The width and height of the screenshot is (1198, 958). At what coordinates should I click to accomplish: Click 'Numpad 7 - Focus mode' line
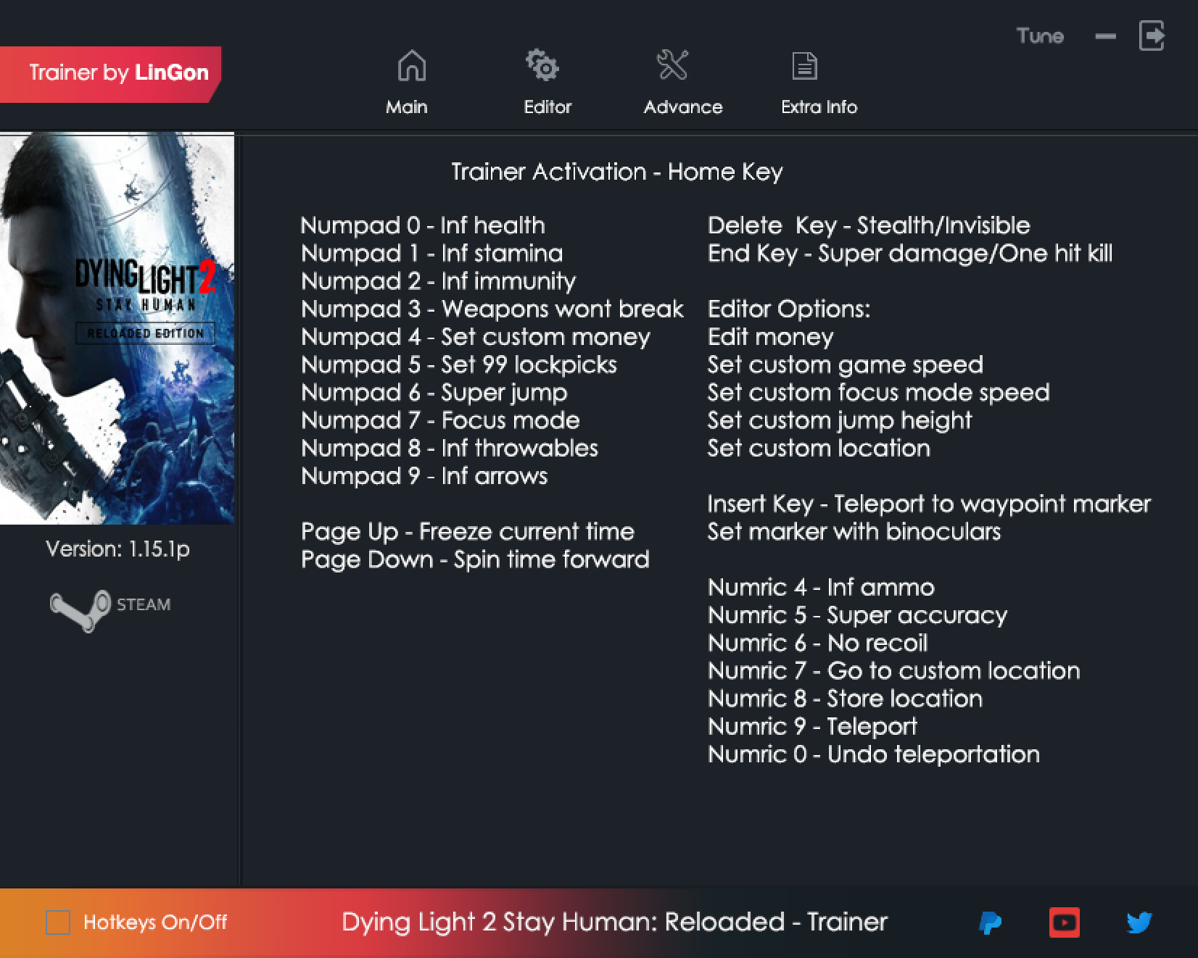[x=441, y=420]
